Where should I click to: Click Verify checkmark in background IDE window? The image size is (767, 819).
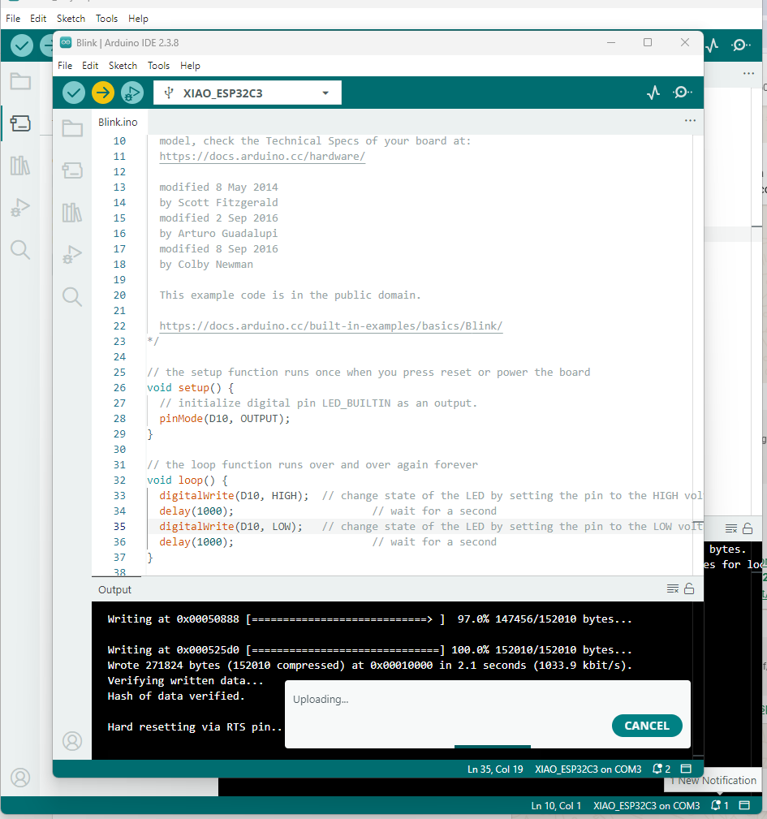point(22,46)
